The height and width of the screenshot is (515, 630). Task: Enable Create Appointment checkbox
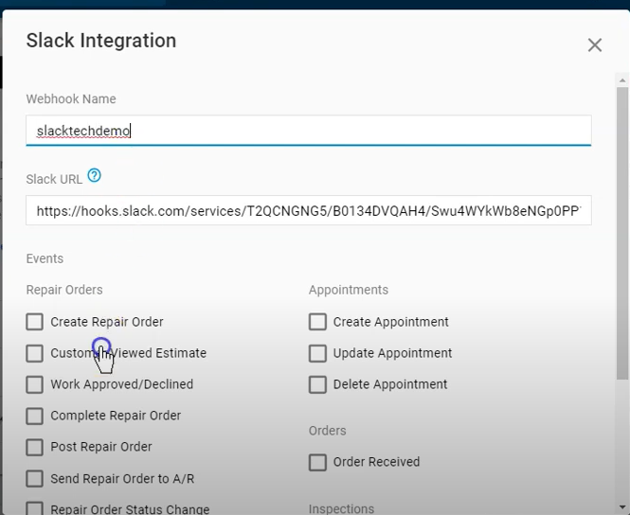[x=317, y=322]
